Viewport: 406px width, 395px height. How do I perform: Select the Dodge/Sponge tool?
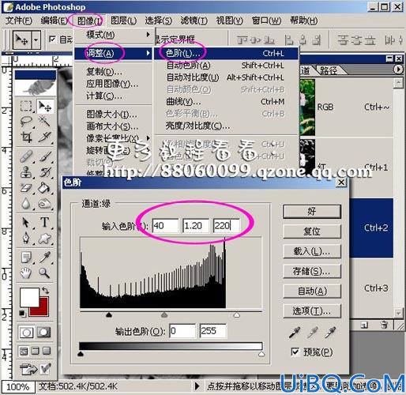pyautogui.click(x=44, y=204)
